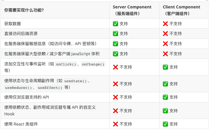Click red cross for 直接访问后端资源
The width and height of the screenshot is (210, 131).
point(165,34)
